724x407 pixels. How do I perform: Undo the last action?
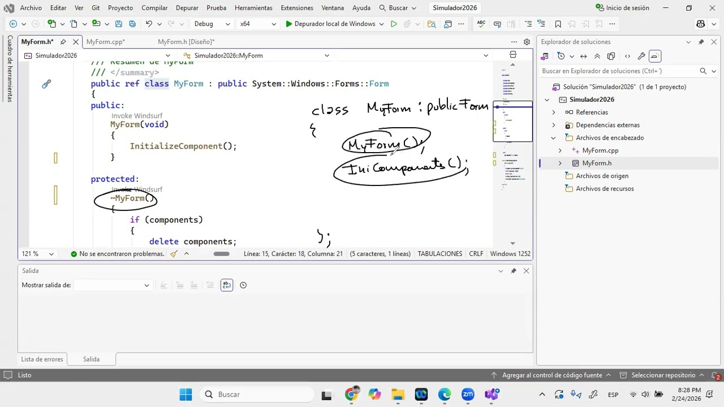pyautogui.click(x=149, y=24)
